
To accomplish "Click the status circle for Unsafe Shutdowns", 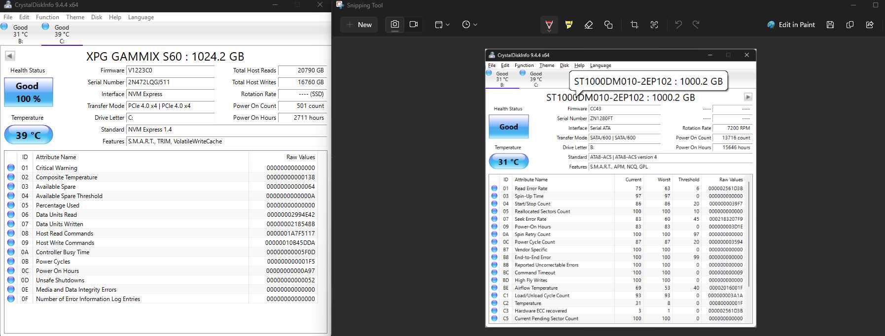I will (x=11, y=280).
